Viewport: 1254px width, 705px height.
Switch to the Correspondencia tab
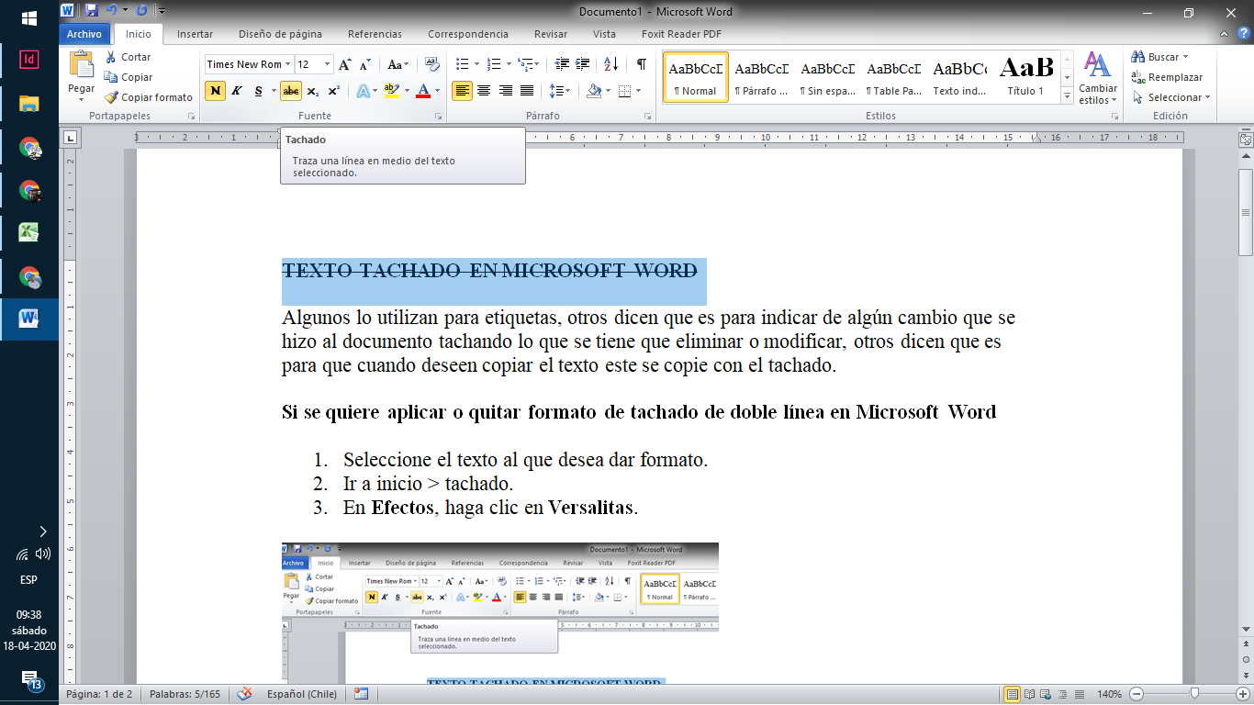coord(468,34)
